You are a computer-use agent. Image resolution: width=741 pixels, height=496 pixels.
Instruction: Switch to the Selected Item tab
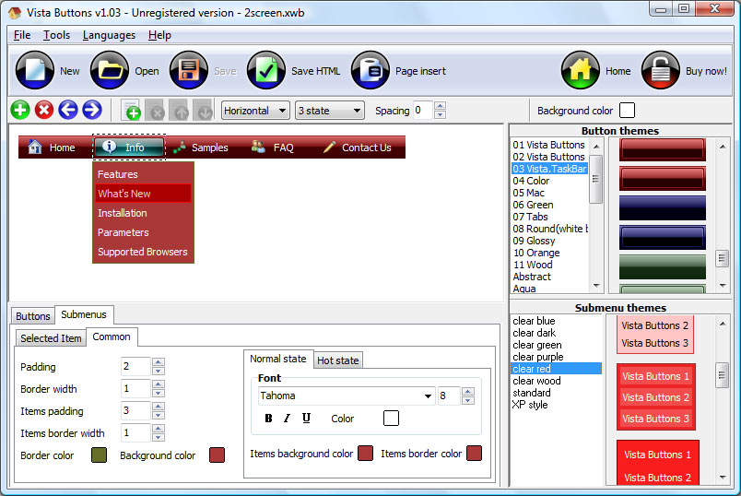(51, 338)
